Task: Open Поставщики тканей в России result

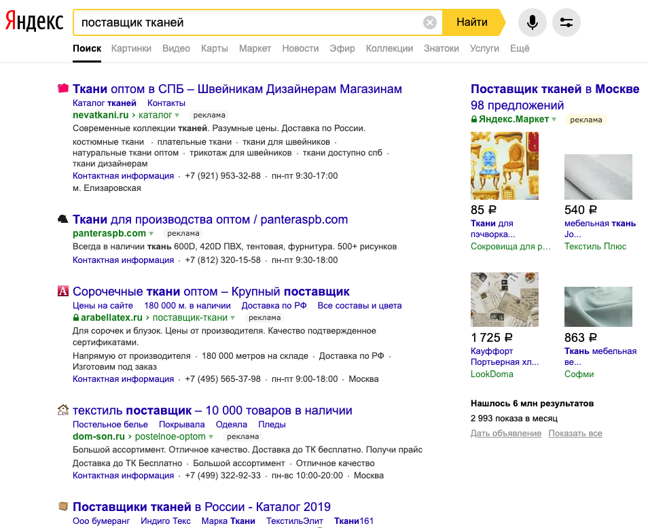Action: [x=202, y=506]
